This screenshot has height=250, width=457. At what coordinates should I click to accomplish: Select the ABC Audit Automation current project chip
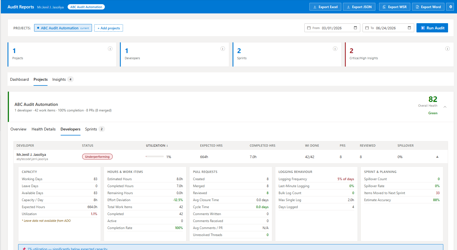pos(63,28)
